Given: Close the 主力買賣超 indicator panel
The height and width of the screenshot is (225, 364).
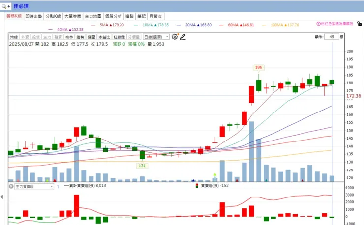Looking at the screenshot, I should point(11,186).
